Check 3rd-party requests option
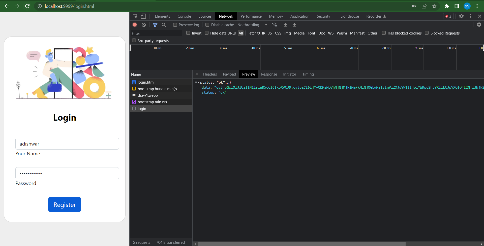 pos(134,41)
